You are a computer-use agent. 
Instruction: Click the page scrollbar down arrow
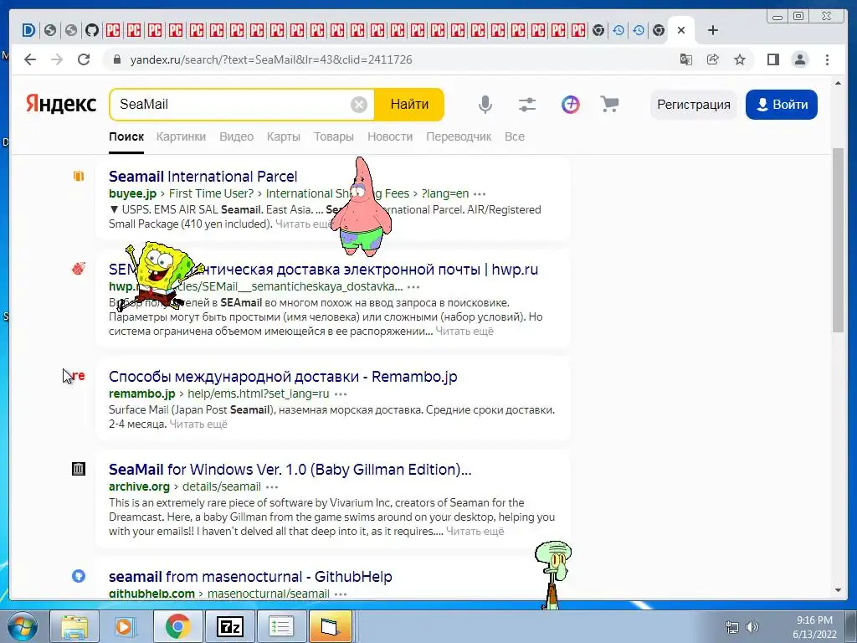coord(838,590)
